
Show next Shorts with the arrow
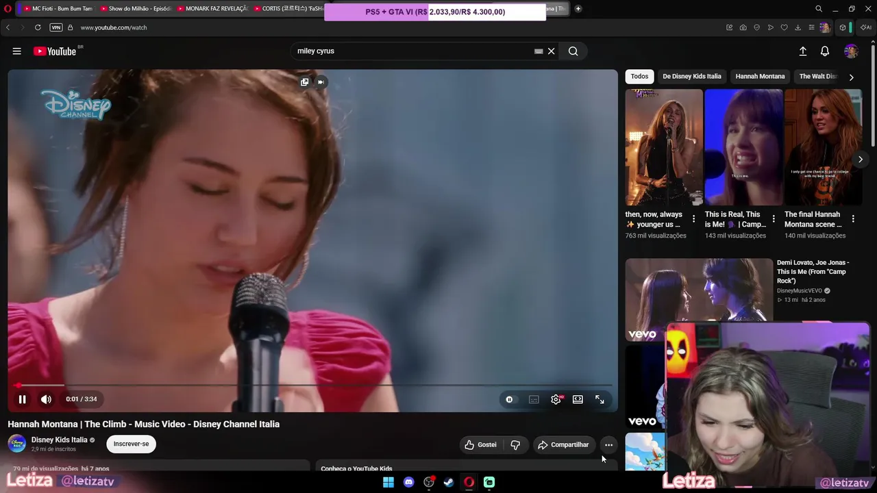point(861,160)
